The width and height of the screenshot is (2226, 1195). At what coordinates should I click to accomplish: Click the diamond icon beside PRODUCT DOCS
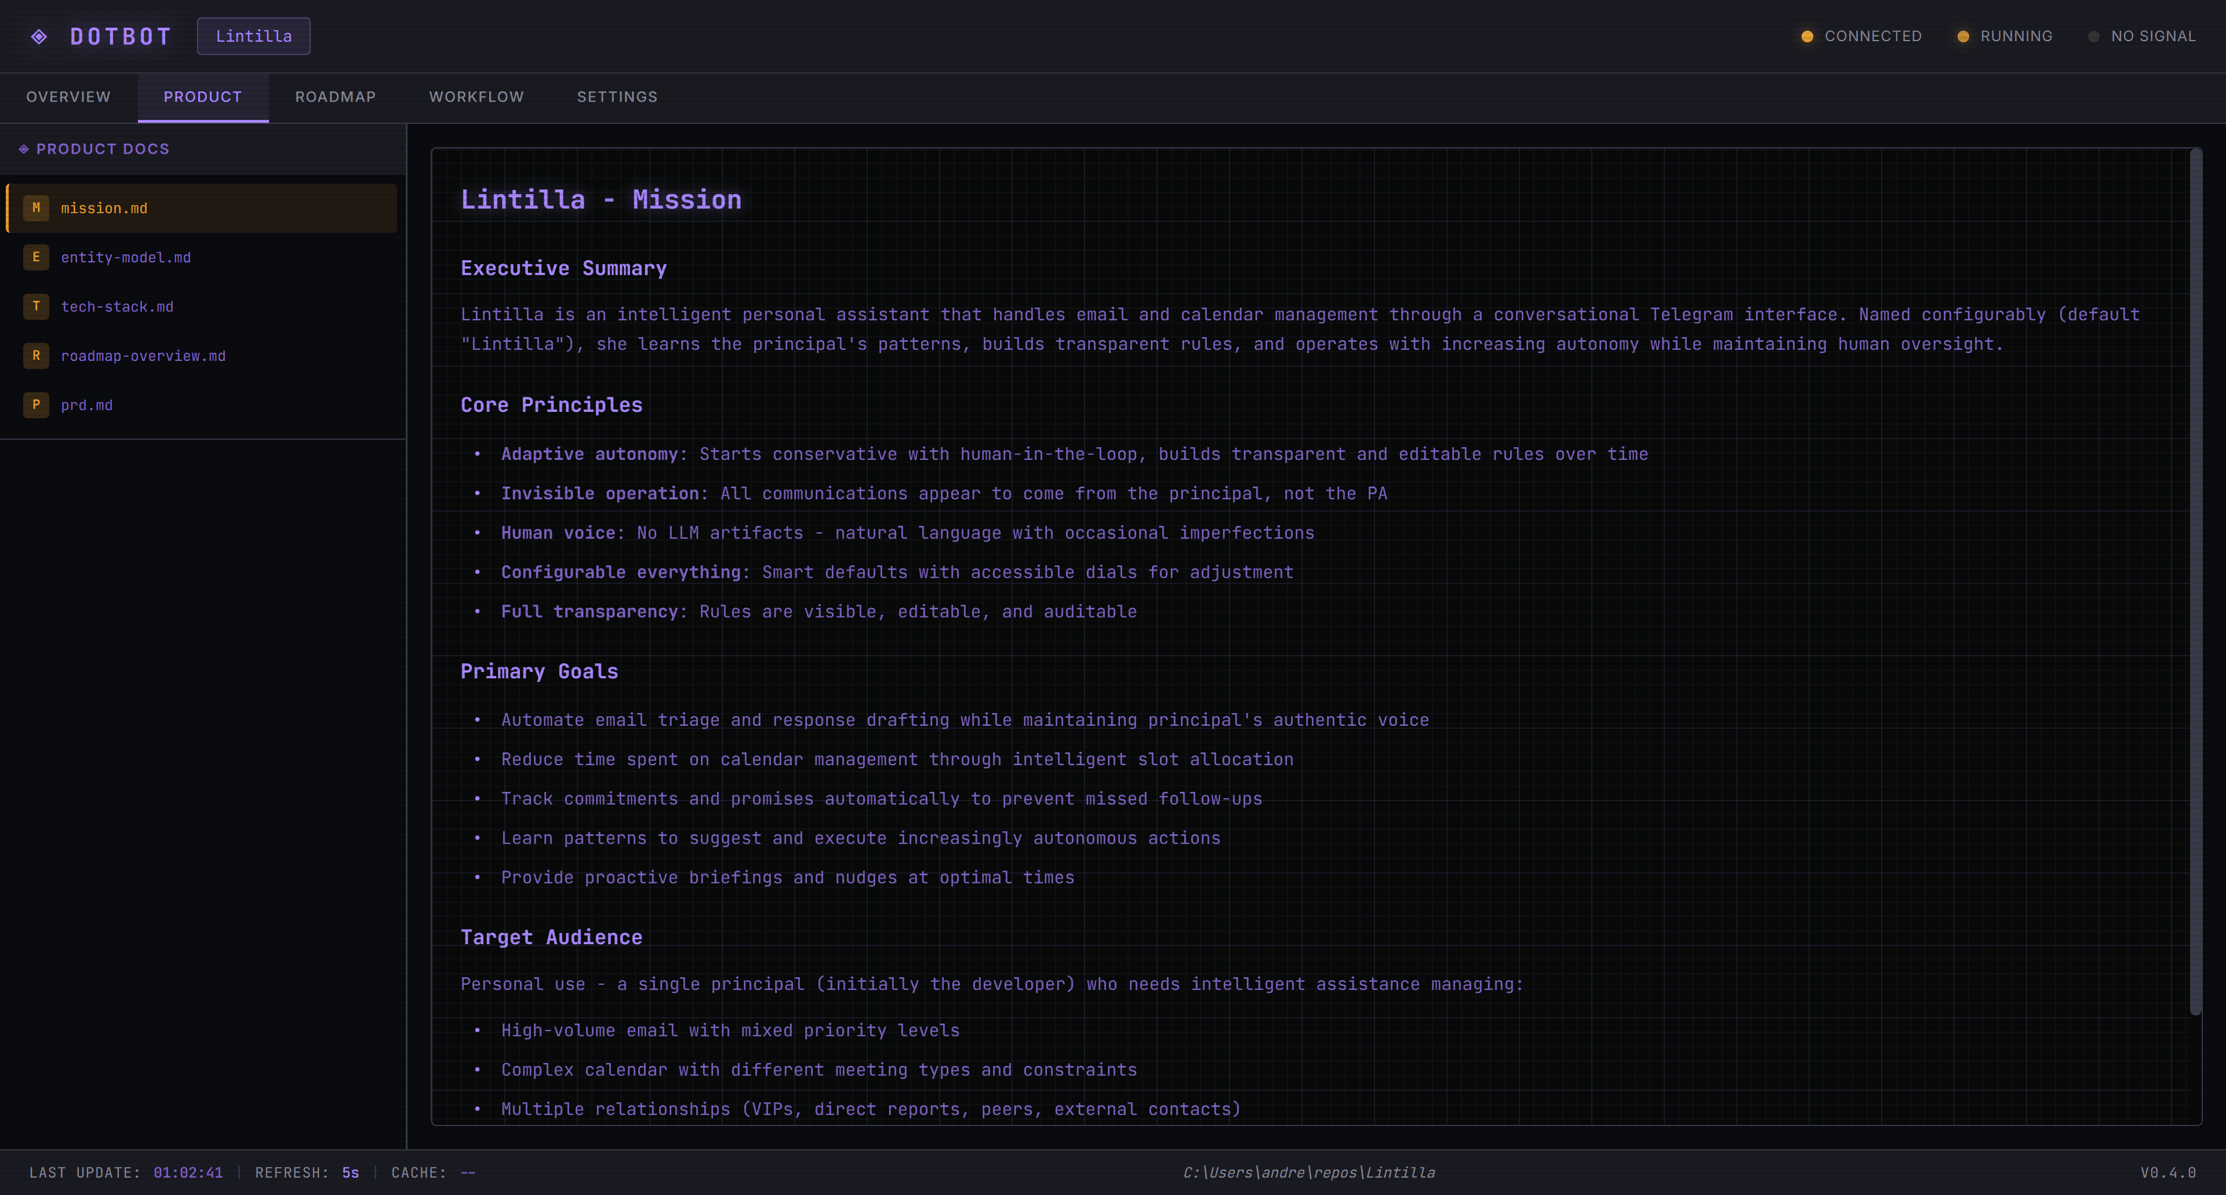click(x=24, y=148)
